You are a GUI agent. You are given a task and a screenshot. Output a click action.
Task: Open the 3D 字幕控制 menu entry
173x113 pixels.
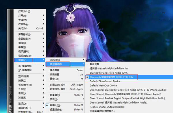[x=30, y=66]
